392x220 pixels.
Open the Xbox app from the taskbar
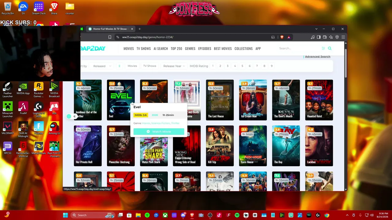point(165,215)
